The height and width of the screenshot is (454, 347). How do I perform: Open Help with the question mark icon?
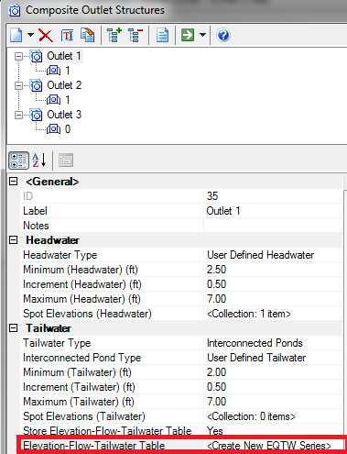point(223,35)
